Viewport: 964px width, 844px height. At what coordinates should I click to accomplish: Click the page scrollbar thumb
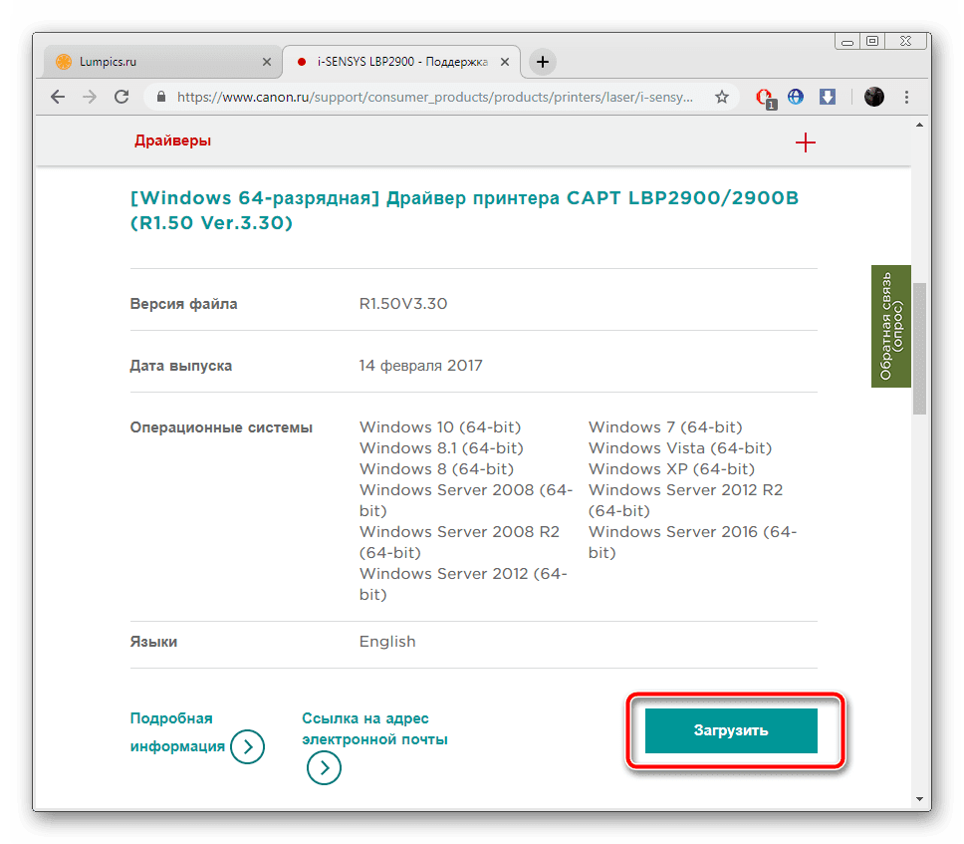[919, 348]
